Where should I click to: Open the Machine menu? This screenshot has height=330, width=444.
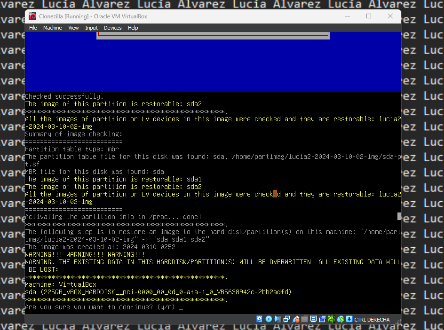[52, 27]
